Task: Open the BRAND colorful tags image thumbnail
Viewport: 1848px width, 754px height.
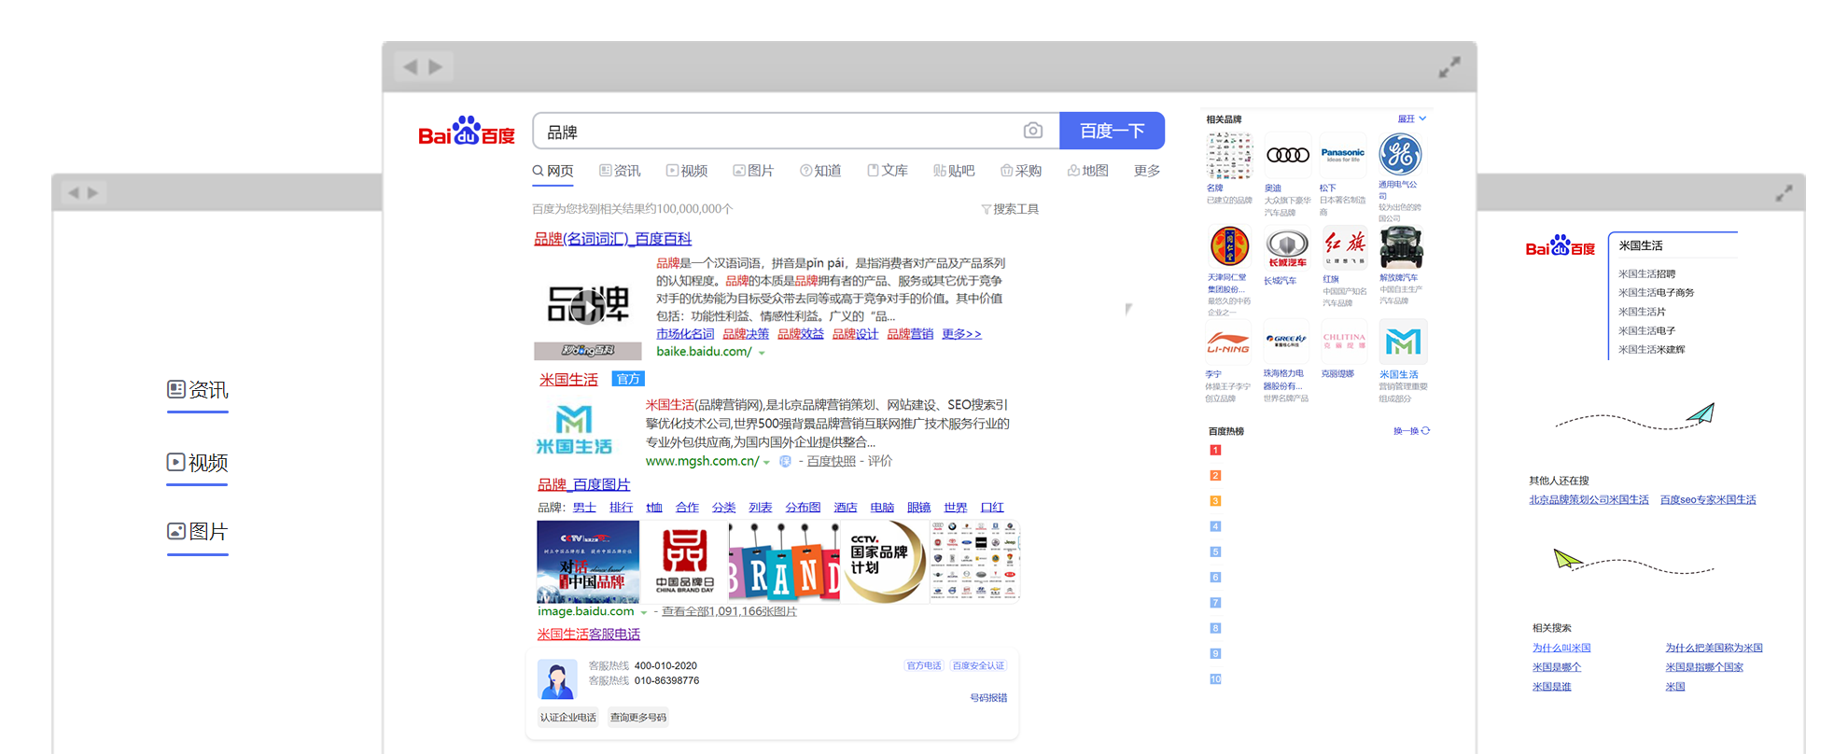Action: (783, 562)
